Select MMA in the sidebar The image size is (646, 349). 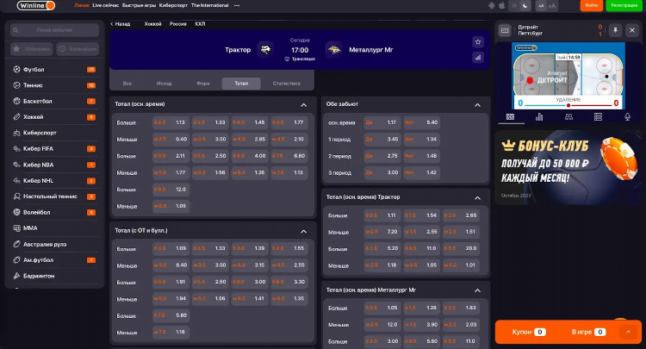coord(54,227)
